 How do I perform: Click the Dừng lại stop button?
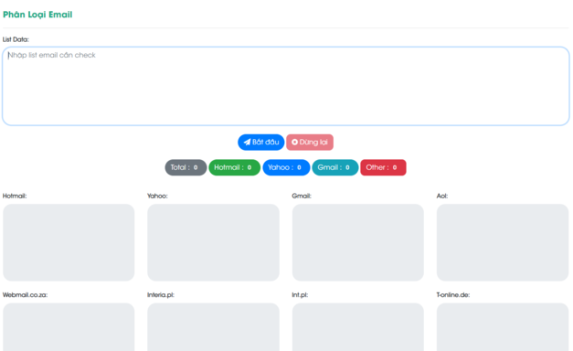coord(310,143)
